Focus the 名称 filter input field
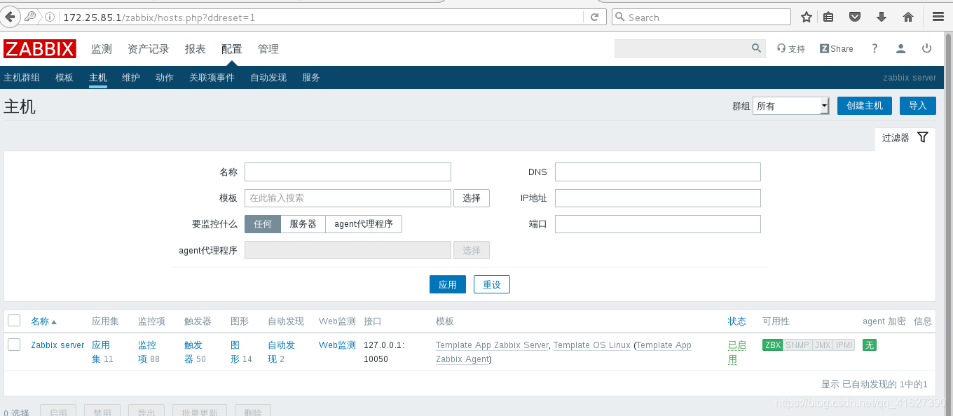 coord(348,172)
